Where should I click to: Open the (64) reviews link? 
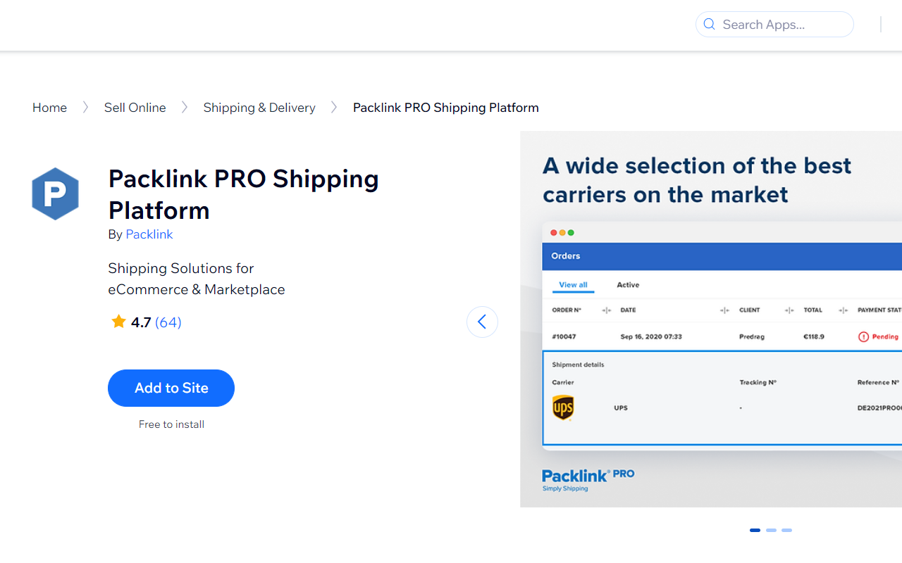pos(168,322)
